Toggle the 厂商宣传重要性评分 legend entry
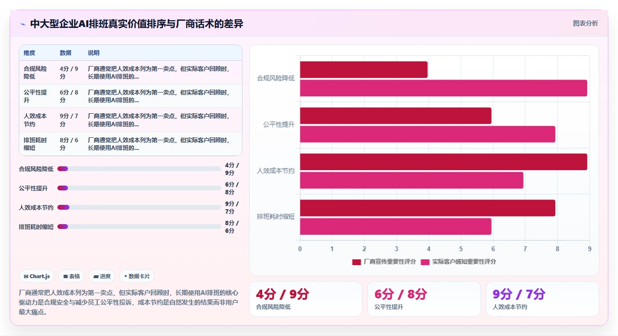Image resolution: width=618 pixels, height=336 pixels. (x=384, y=262)
